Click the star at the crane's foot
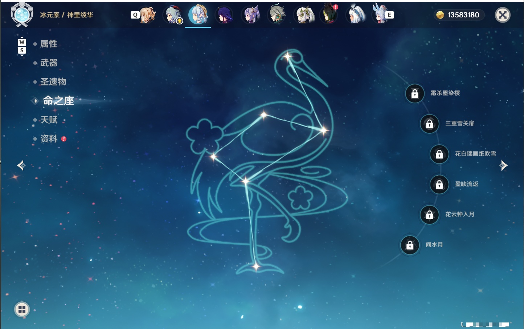524x329 pixels. tap(256, 267)
